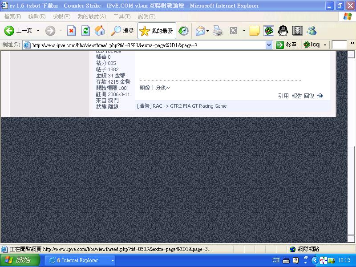Screen dimensions: 356x267
Task: Open the address bar URL dropdown
Action: pos(269,45)
